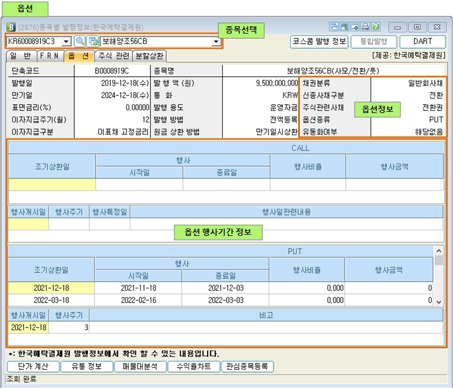Click the 유통 정보 button

(x=87, y=367)
